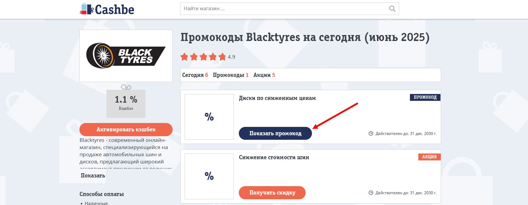Open the Cashbe logo home link

point(107,9)
